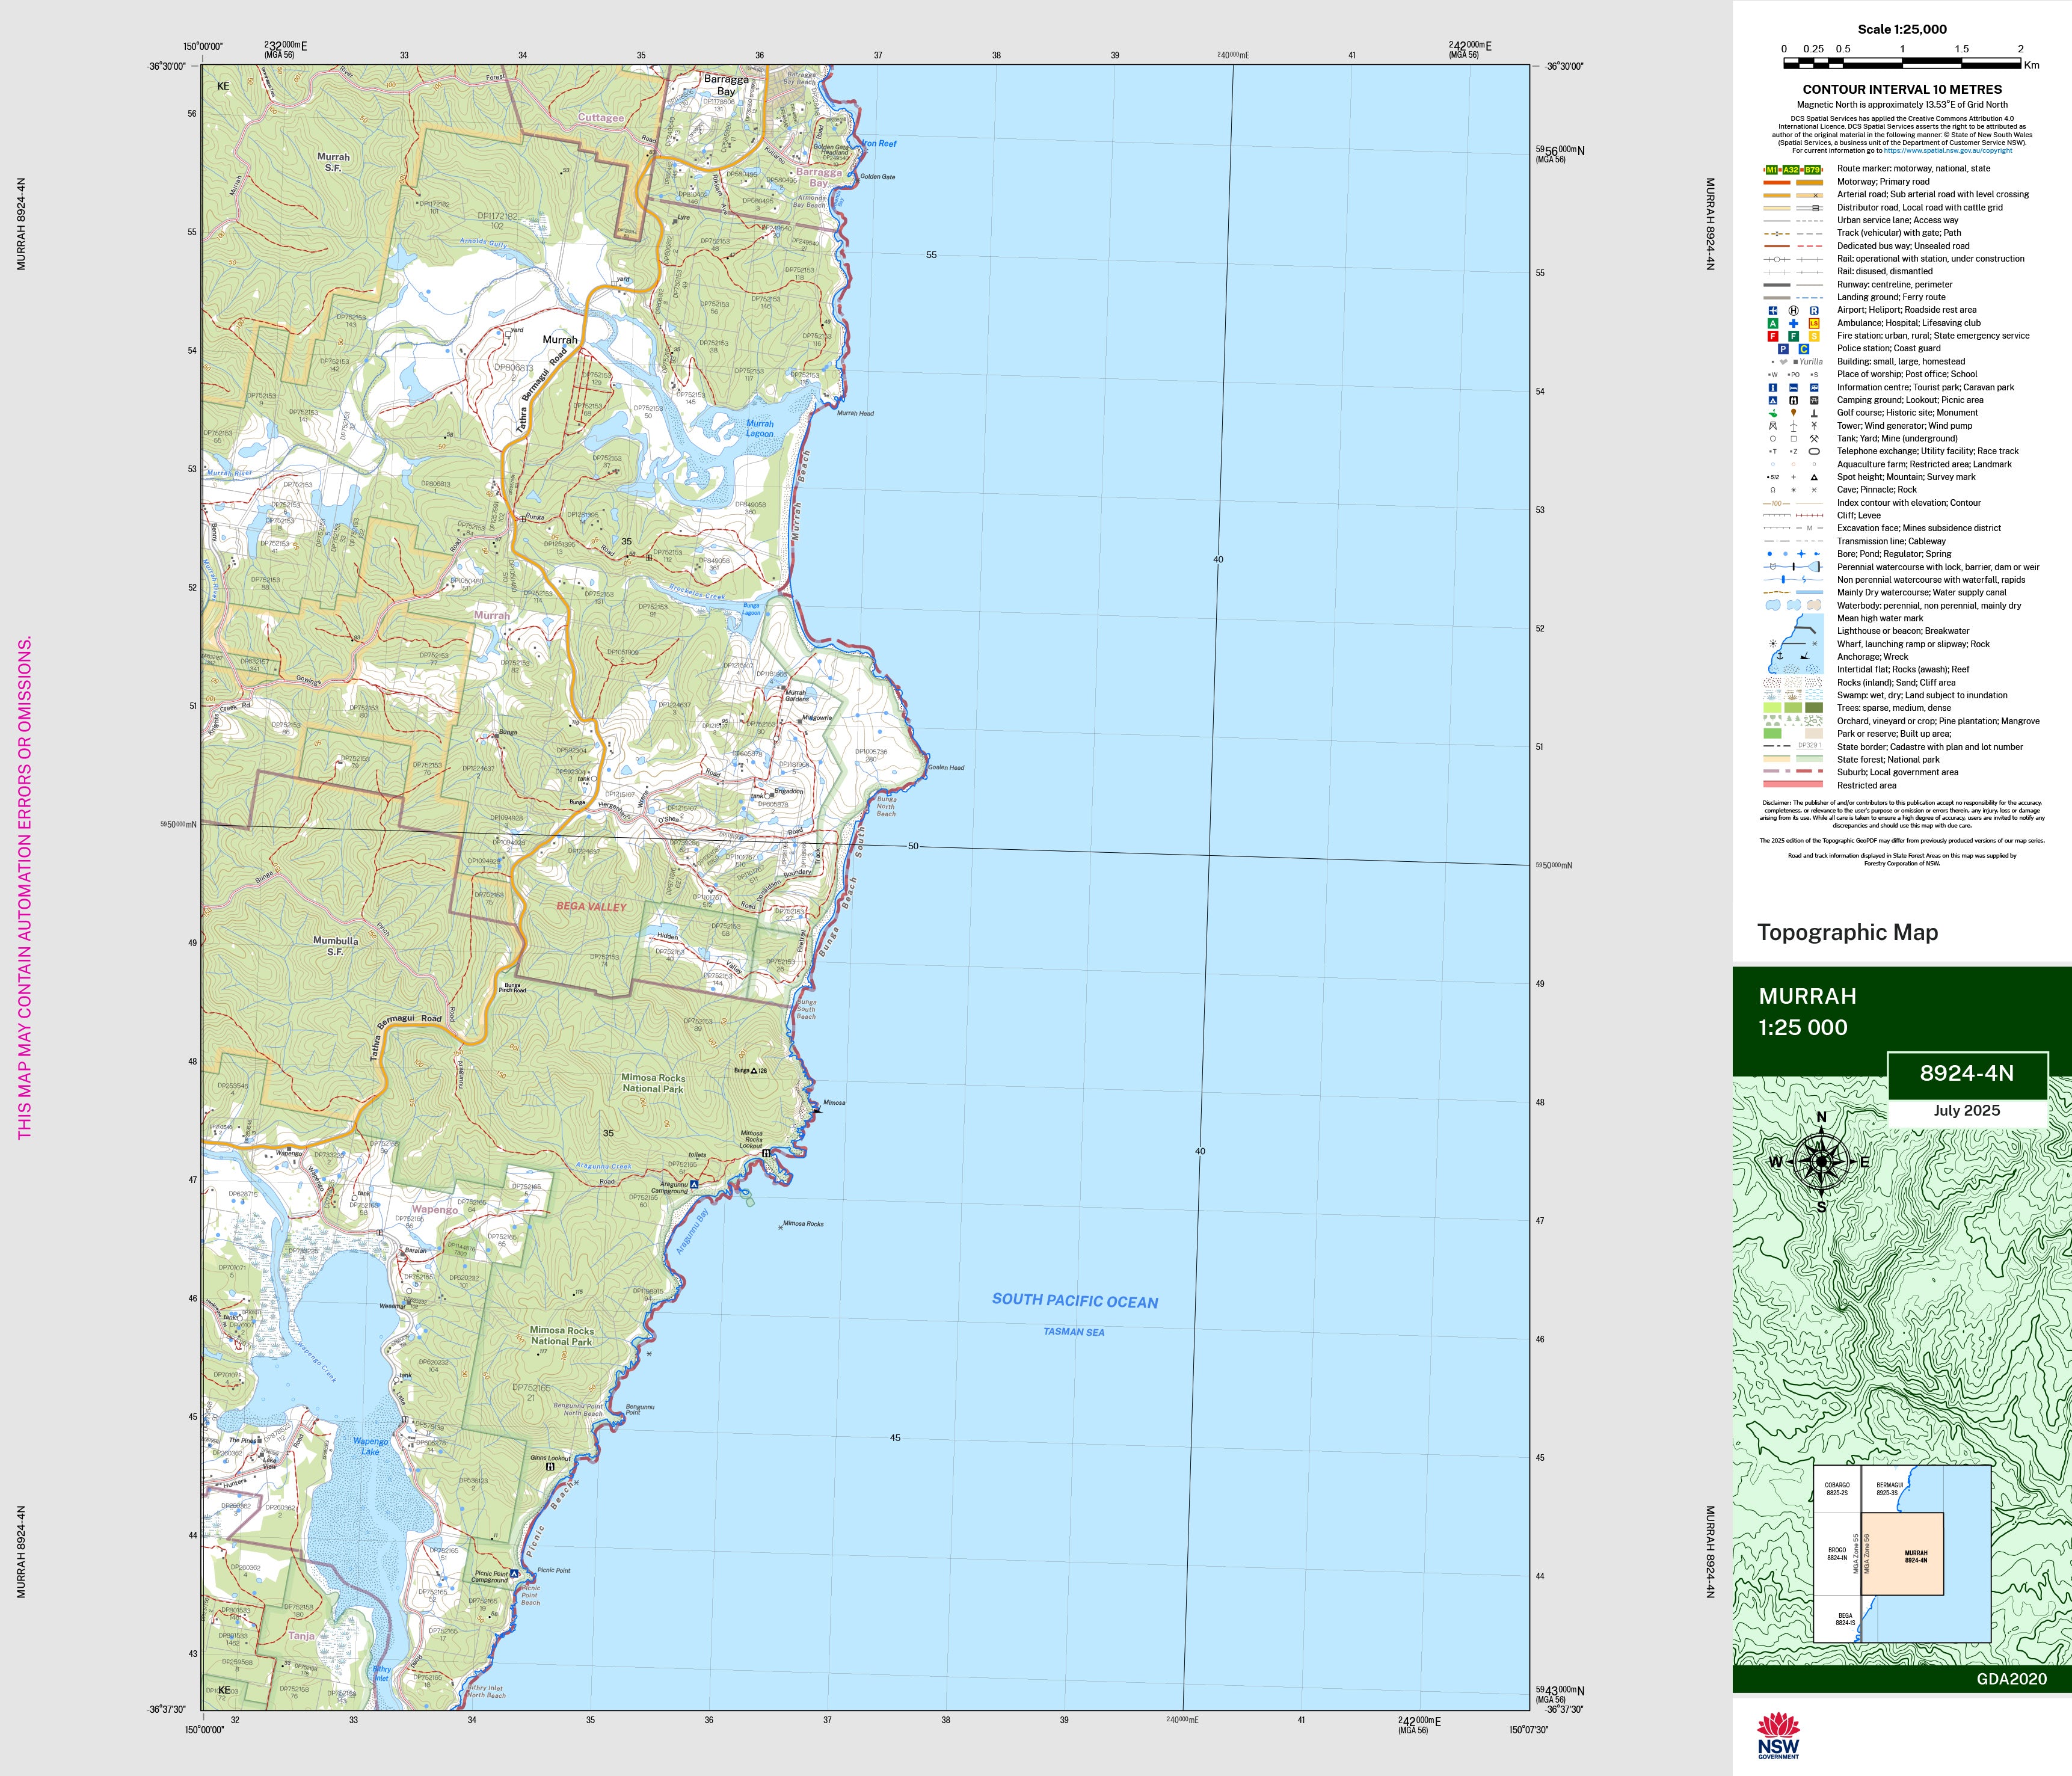The width and height of the screenshot is (2072, 1776).
Task: Click the South Pacific Ocean label
Action: 1074,1301
